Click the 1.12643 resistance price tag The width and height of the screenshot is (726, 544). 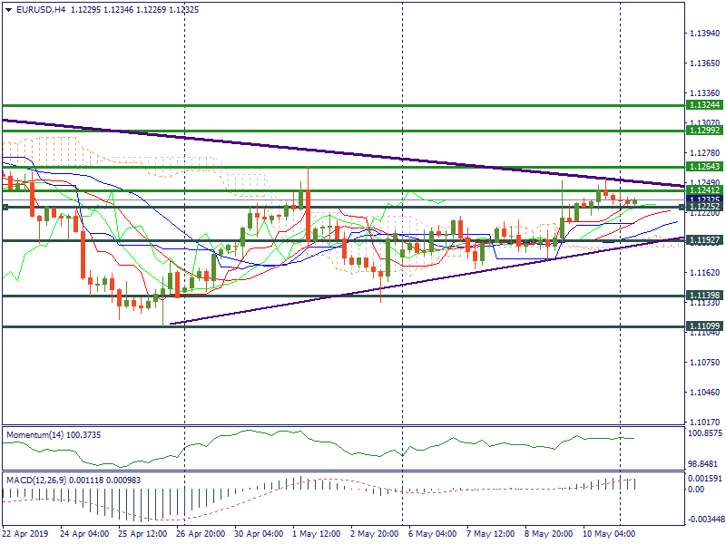coord(704,166)
